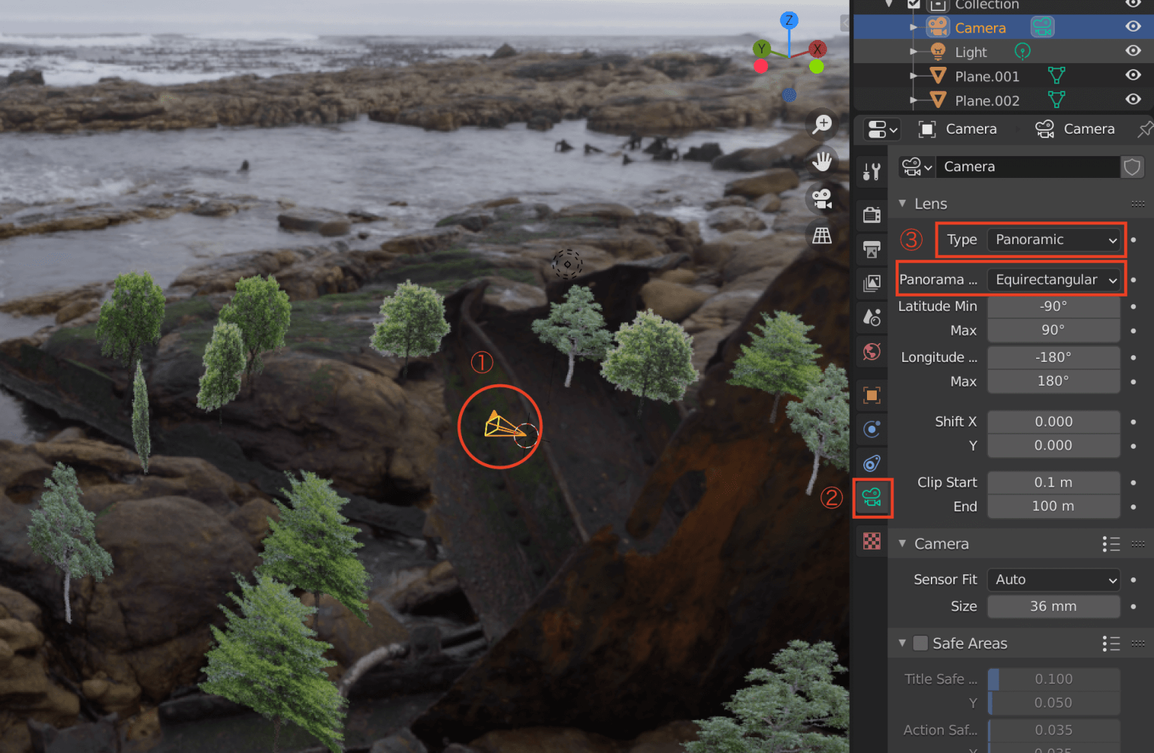The height and width of the screenshot is (753, 1154).
Task: Activate the pan hand gizmo
Action: (822, 160)
